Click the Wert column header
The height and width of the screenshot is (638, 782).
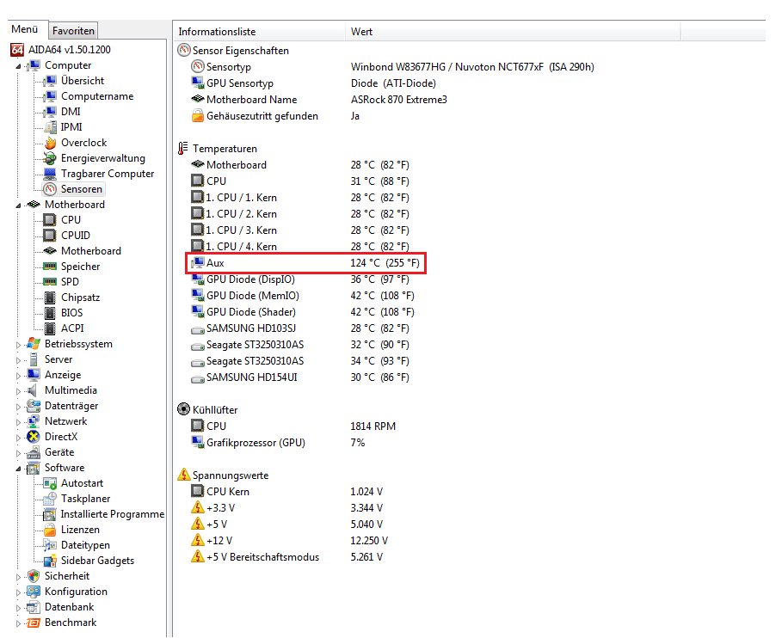click(513, 32)
